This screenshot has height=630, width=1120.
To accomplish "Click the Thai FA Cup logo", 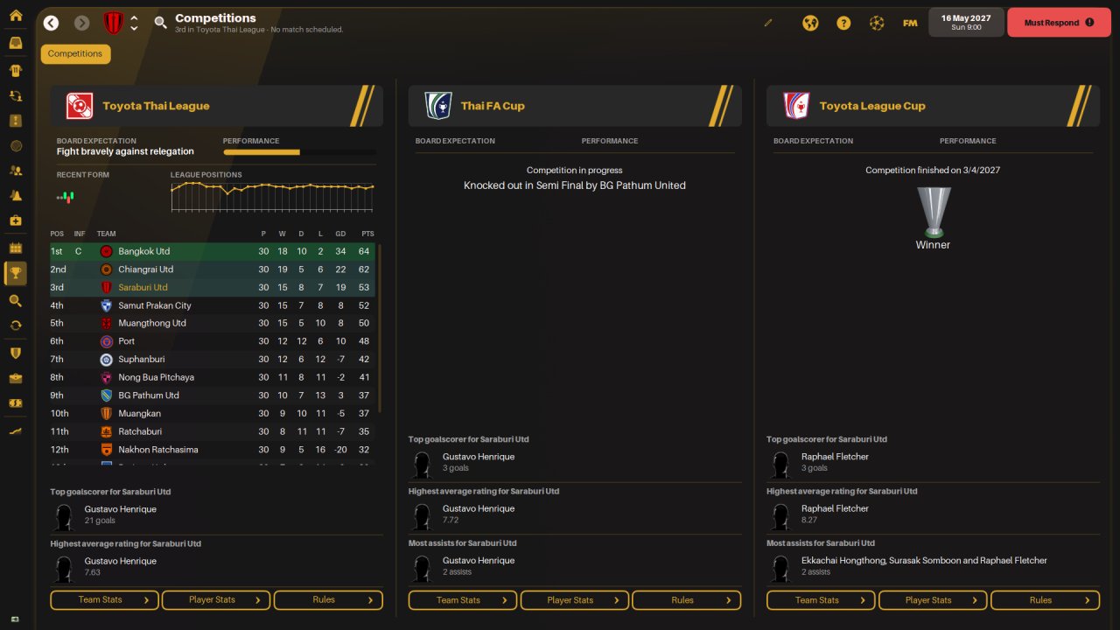I will click(x=438, y=106).
